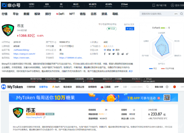Select 行情热搜 in MyToken nav
The image size is (184, 133).
[x=31, y=87]
